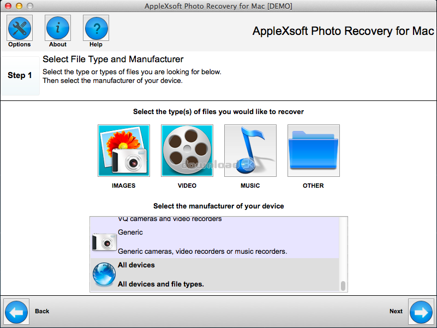Open Help via the question mark icon
Screen dimensions: 437x328
point(95,27)
